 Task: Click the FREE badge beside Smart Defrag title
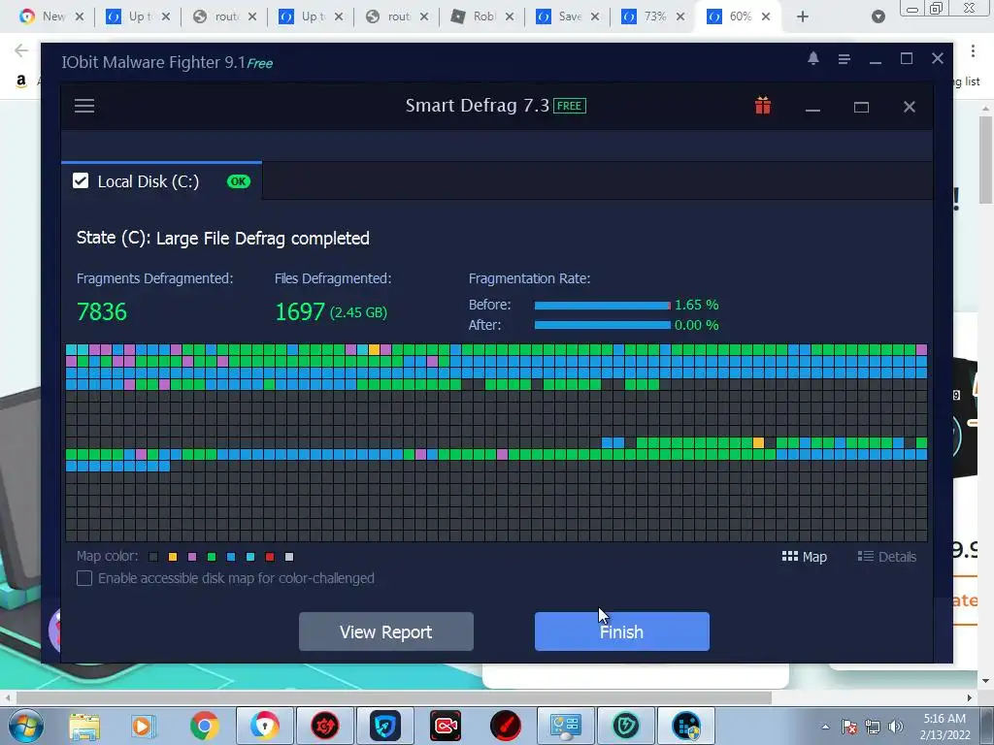tap(569, 106)
